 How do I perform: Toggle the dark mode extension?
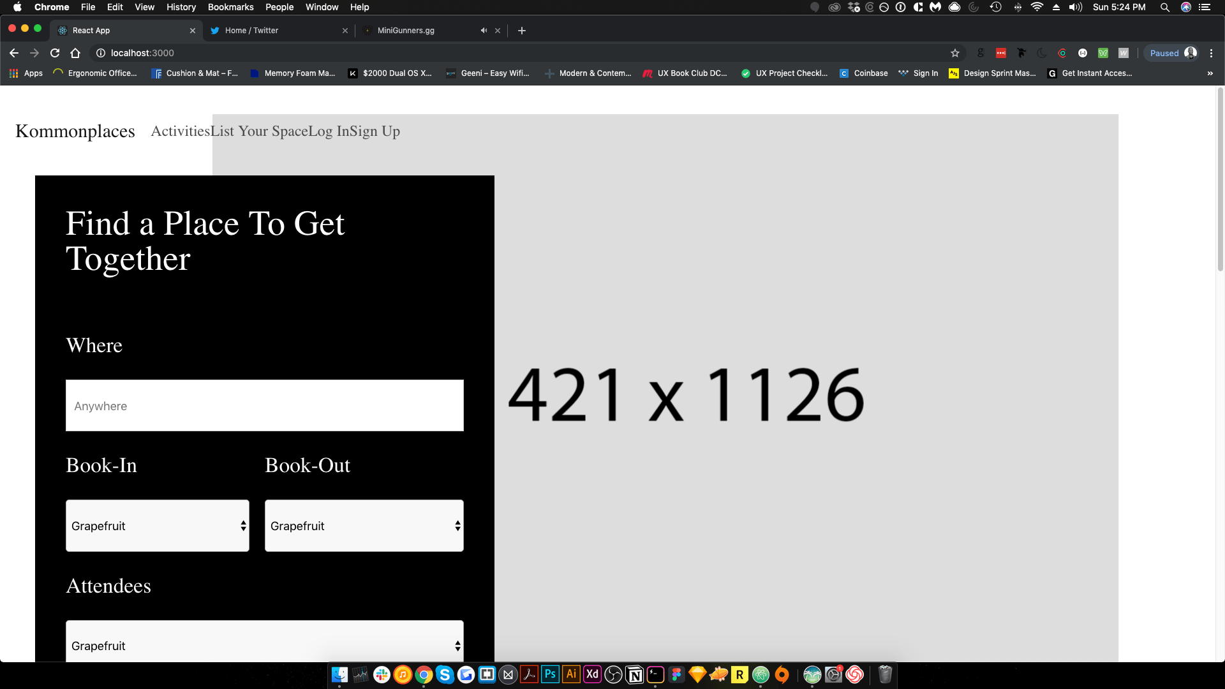click(x=1042, y=53)
